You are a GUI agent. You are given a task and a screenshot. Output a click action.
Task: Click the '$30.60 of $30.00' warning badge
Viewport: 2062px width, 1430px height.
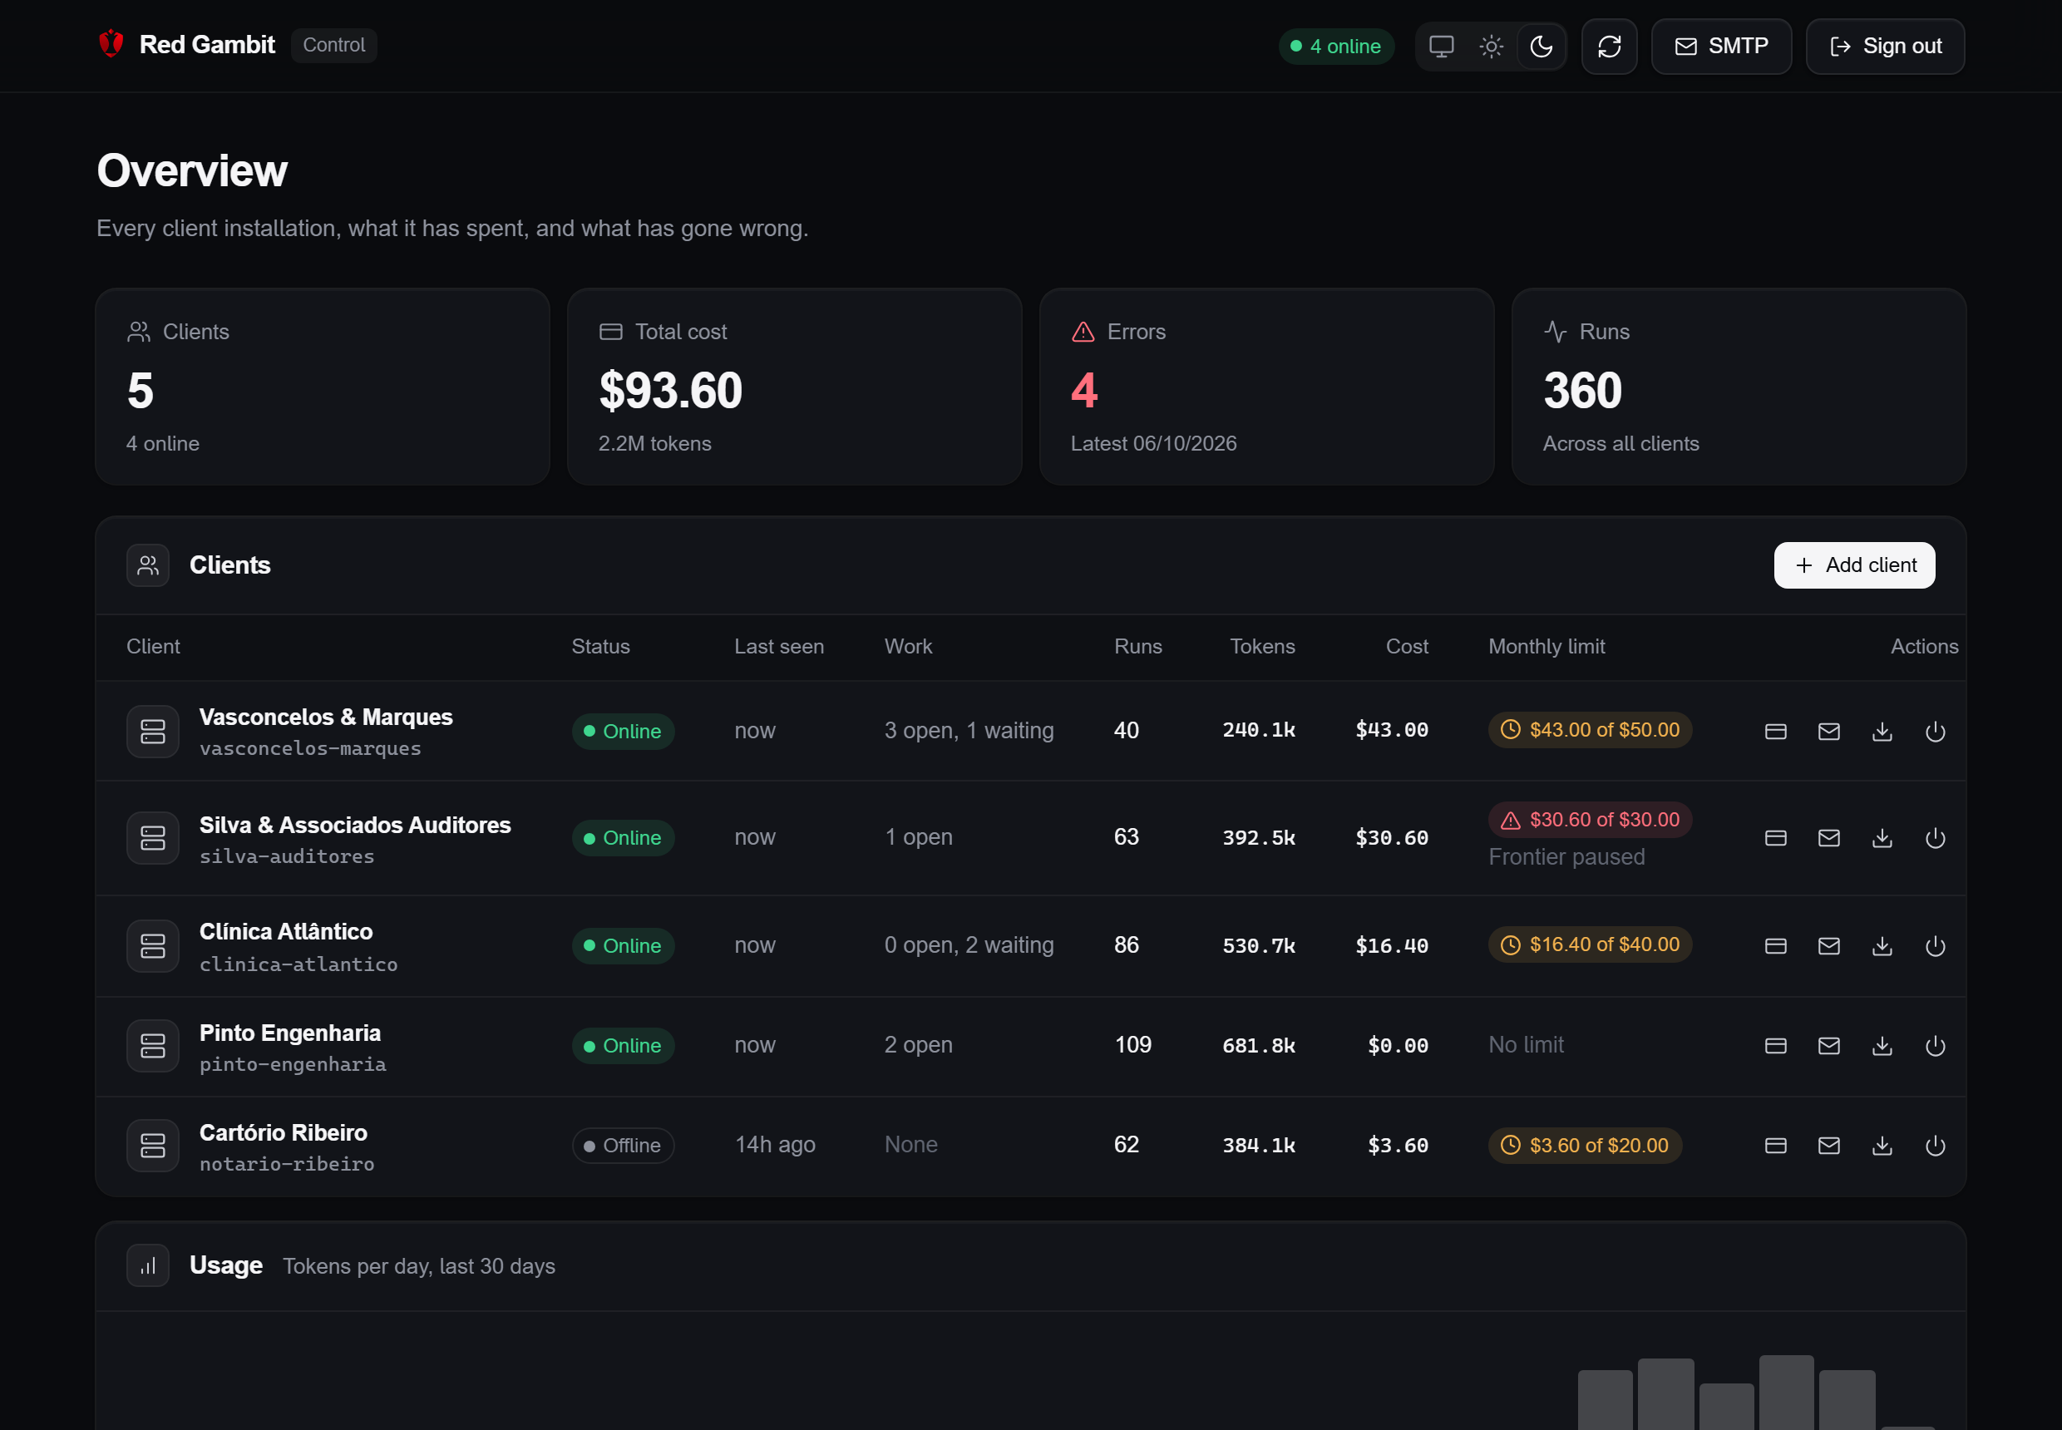click(1590, 820)
